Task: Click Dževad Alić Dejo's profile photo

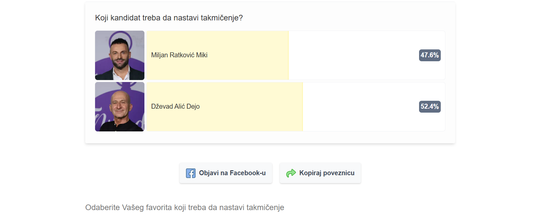Action: [x=119, y=106]
